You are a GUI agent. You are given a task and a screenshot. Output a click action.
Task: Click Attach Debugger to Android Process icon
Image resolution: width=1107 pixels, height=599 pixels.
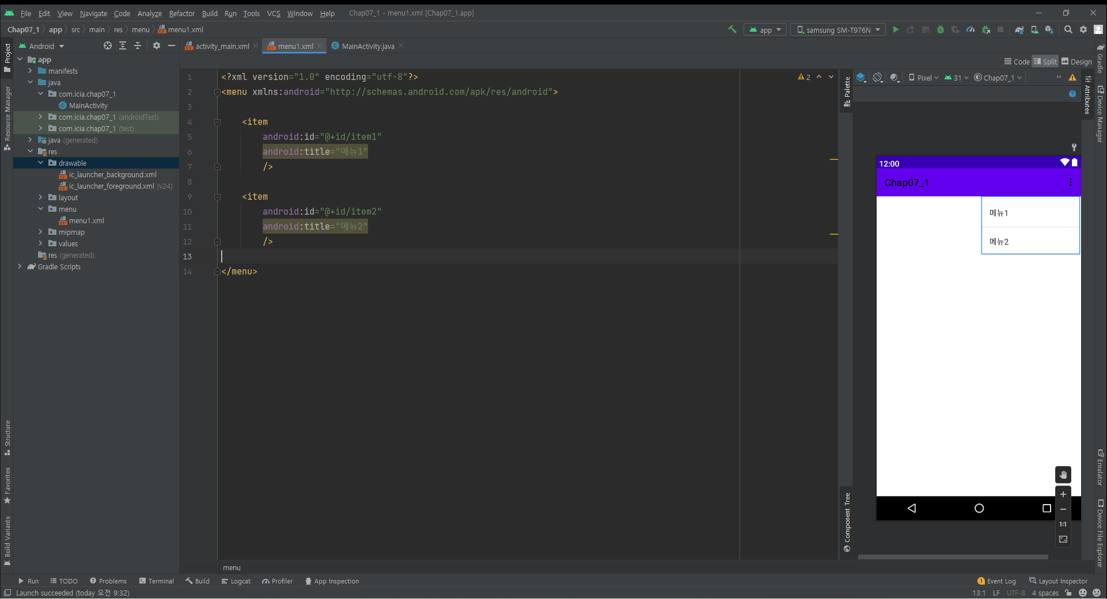coord(986,29)
